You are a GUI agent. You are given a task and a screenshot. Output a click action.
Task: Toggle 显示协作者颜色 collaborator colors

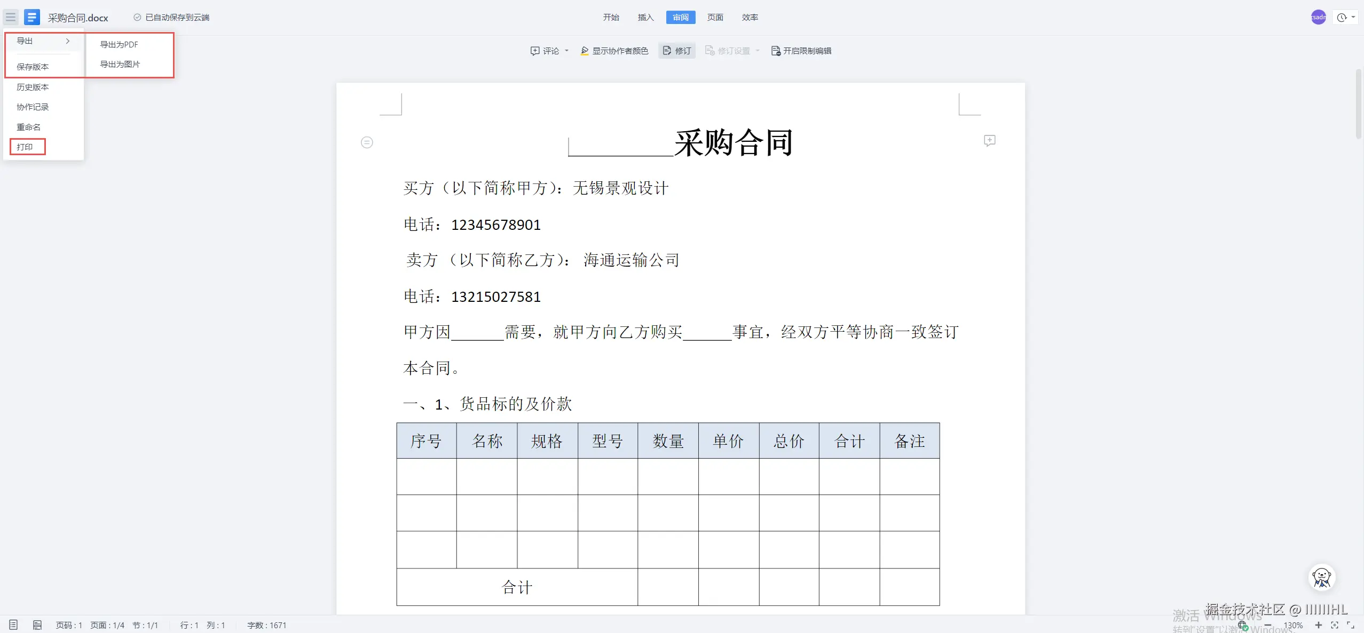point(614,51)
